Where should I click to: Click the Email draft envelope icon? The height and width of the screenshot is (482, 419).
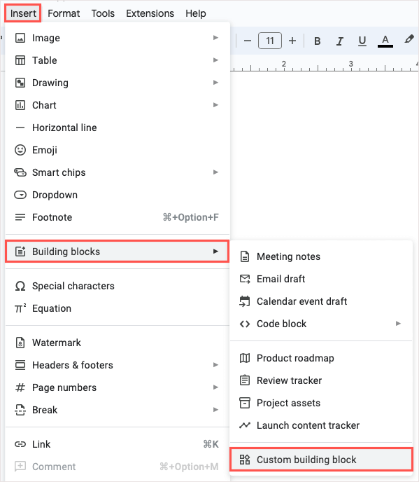click(x=245, y=279)
